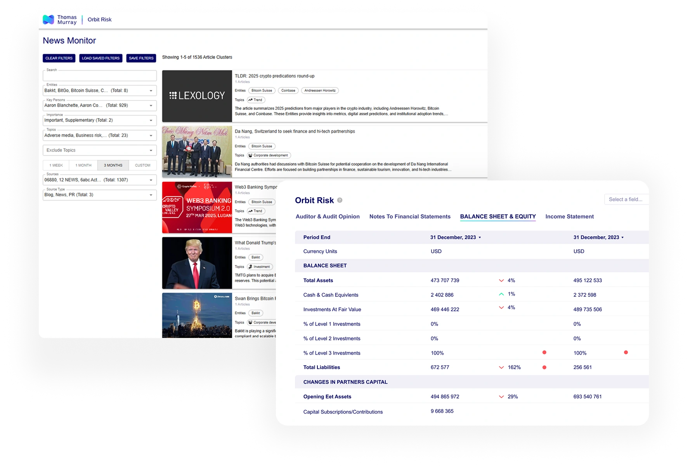The height and width of the screenshot is (466, 688).
Task: Click the Trend topic chip on Lexology article
Action: click(x=256, y=100)
